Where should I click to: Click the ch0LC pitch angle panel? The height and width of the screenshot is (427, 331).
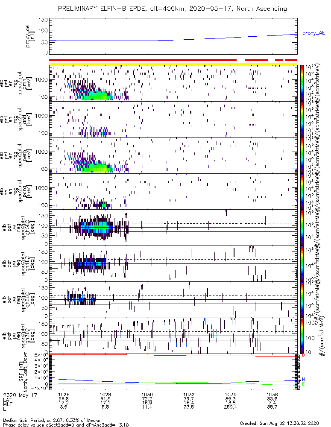point(173,228)
